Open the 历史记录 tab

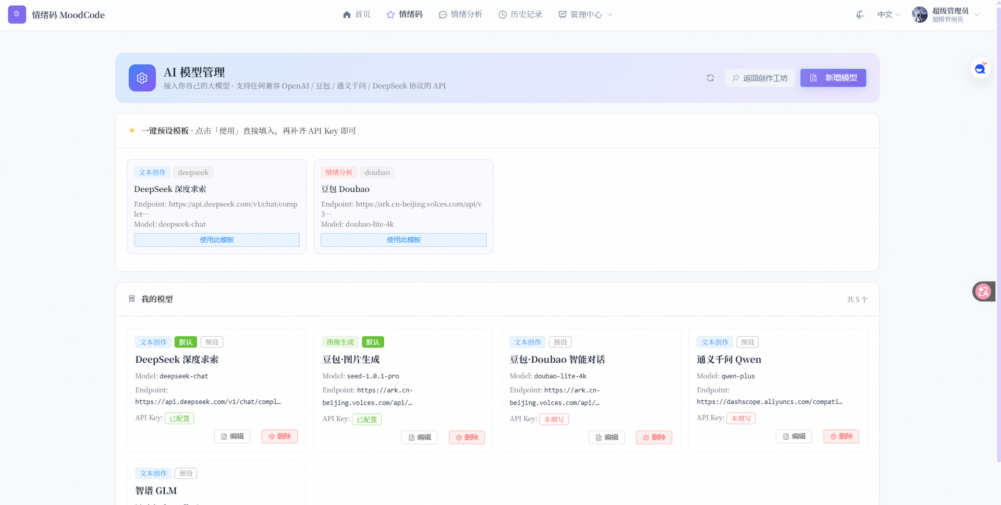tap(520, 15)
